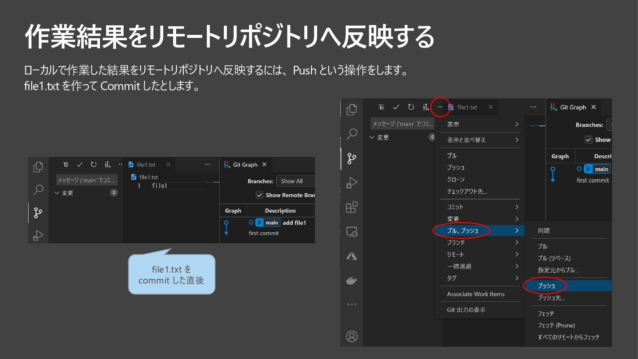Choose プッシュ in the submenu
This screenshot has width=638, height=359.
pyautogui.click(x=547, y=286)
